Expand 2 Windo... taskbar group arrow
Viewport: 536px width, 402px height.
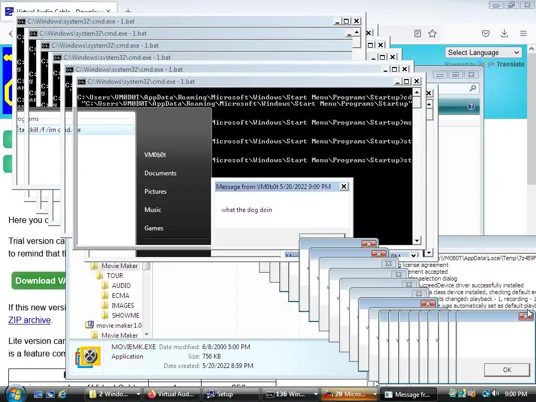[138, 394]
